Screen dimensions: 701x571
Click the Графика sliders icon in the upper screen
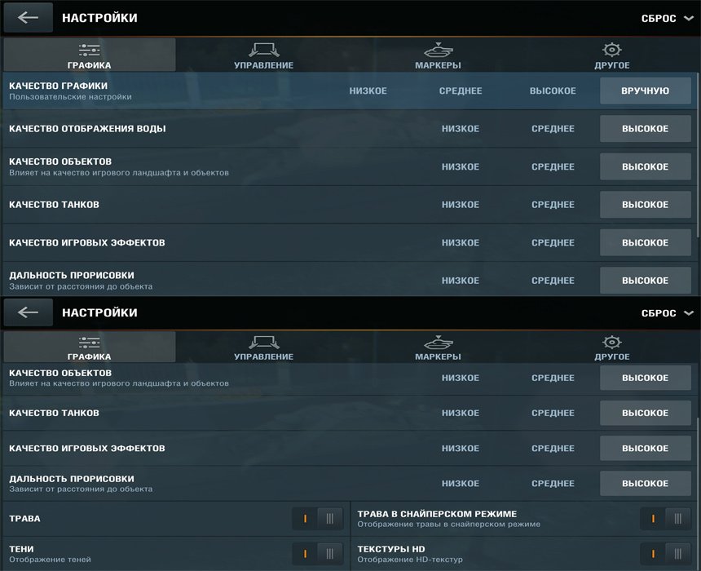tap(89, 50)
